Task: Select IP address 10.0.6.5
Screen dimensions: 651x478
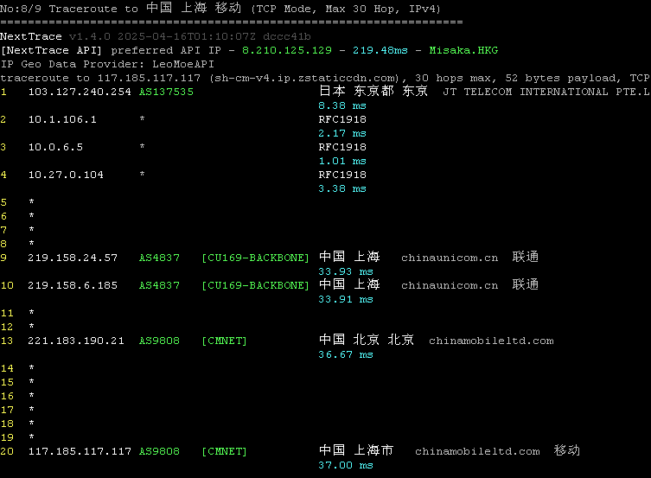Action: pos(55,147)
